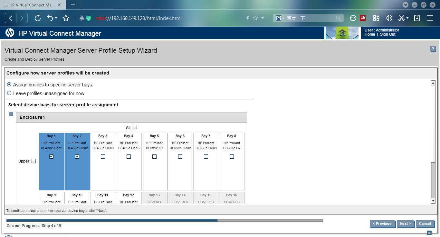Click the Bay 16 COVERED cell
This screenshot has width=440, height=237.
coord(232,198)
